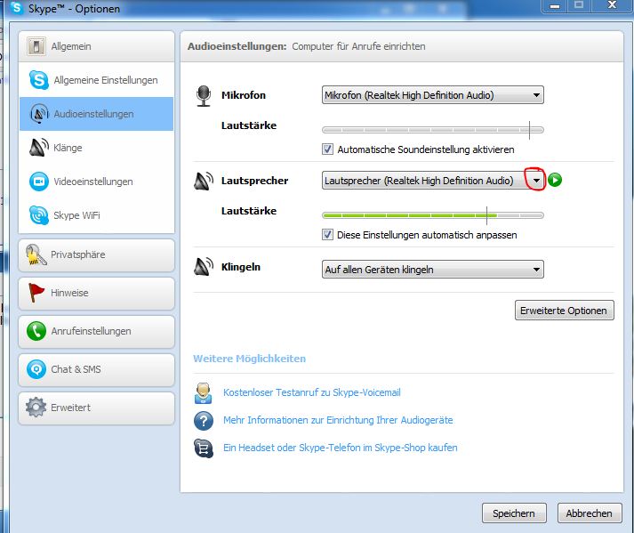The width and height of the screenshot is (634, 533).
Task: Click the Skype logo in title bar
Action: point(17,7)
